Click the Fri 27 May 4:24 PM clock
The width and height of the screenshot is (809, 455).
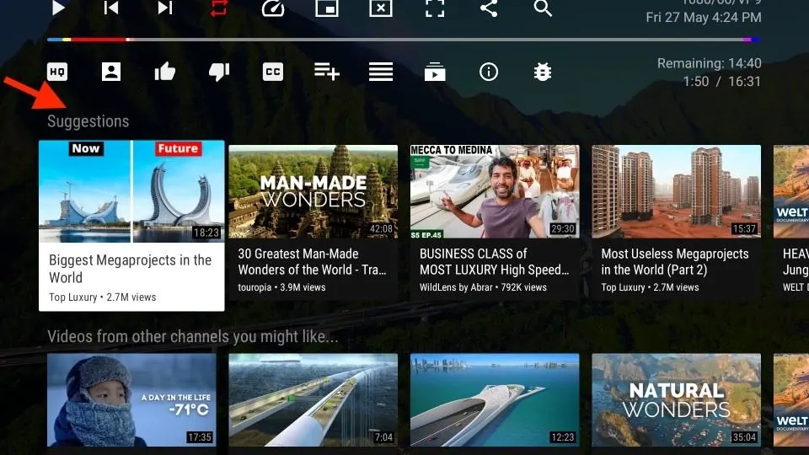703,18
